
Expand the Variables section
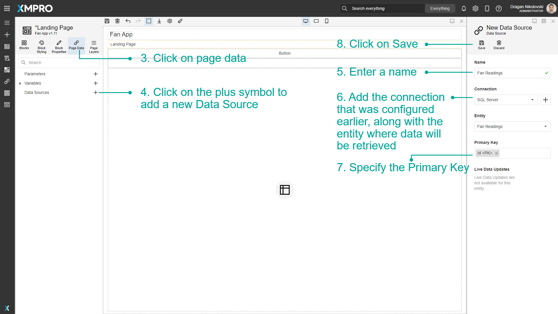pos(20,83)
